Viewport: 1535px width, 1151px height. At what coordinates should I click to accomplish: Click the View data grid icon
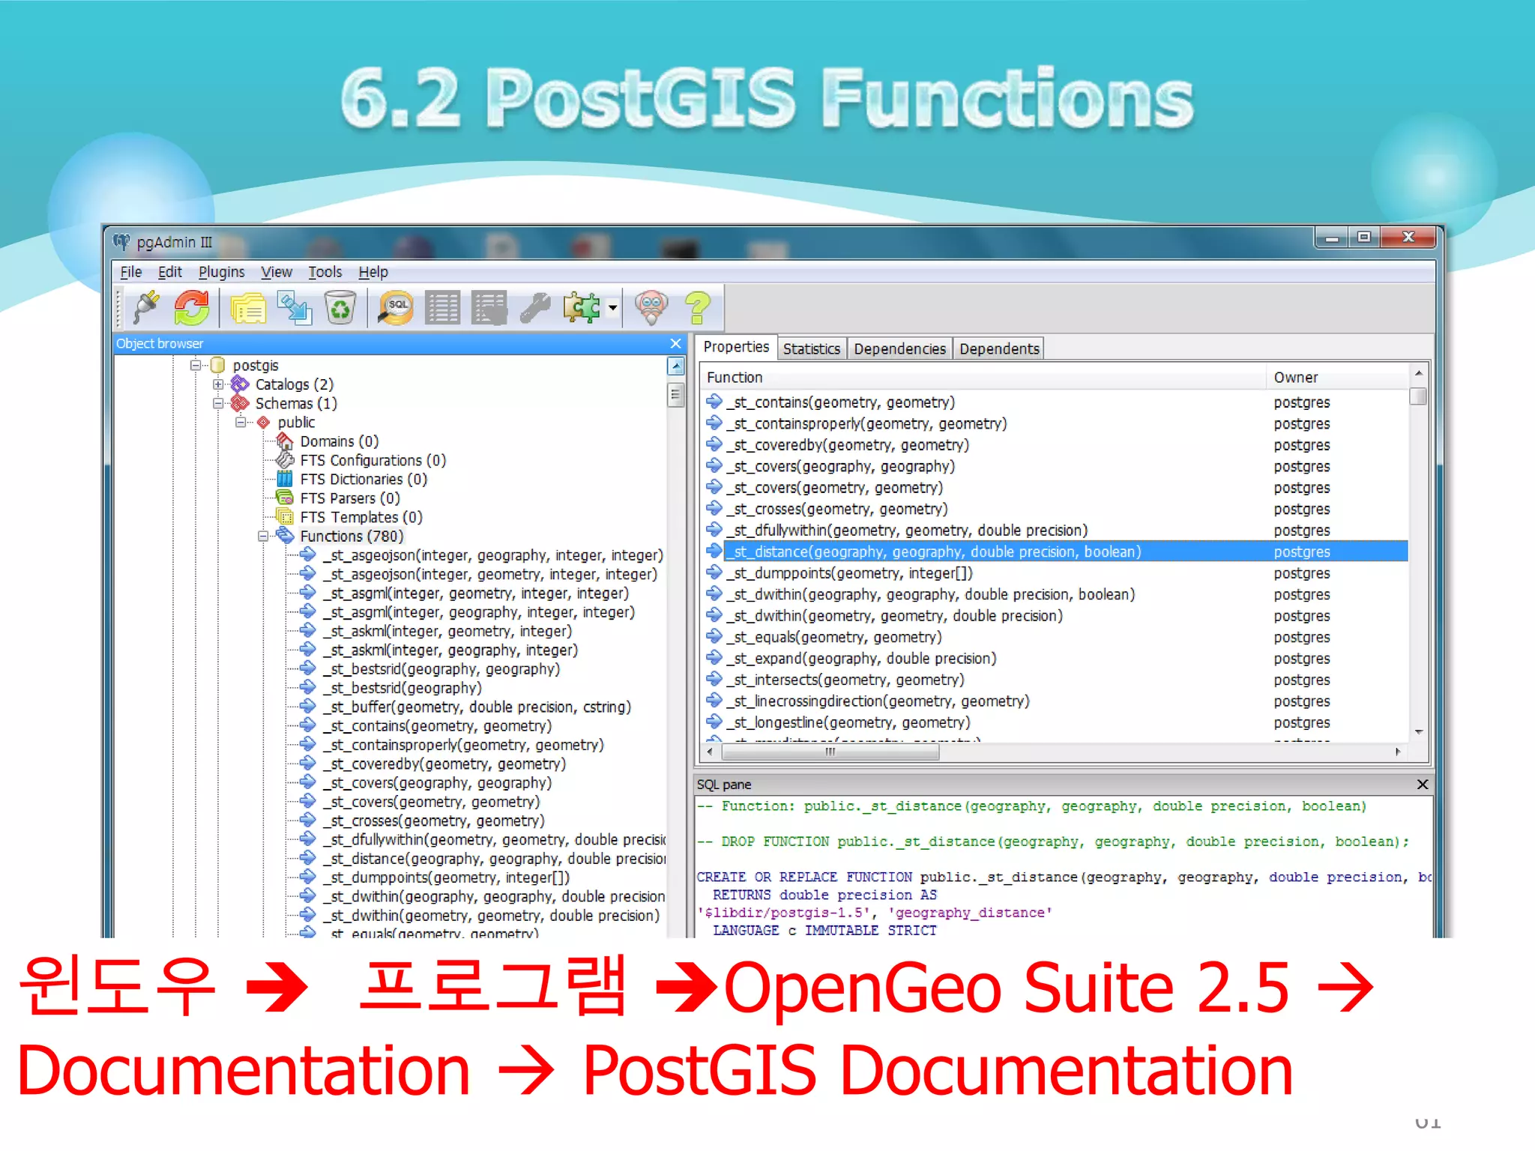click(x=443, y=308)
